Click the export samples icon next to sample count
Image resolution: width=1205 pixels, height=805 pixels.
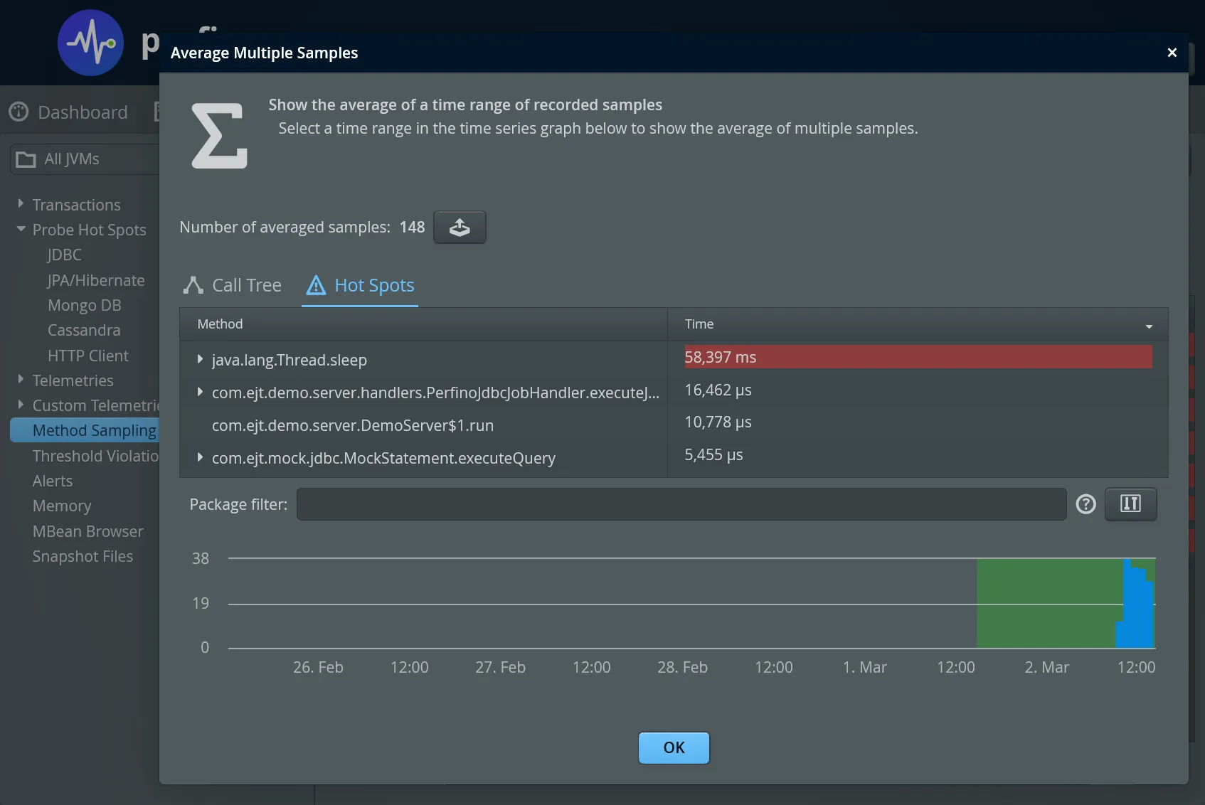[x=459, y=227]
